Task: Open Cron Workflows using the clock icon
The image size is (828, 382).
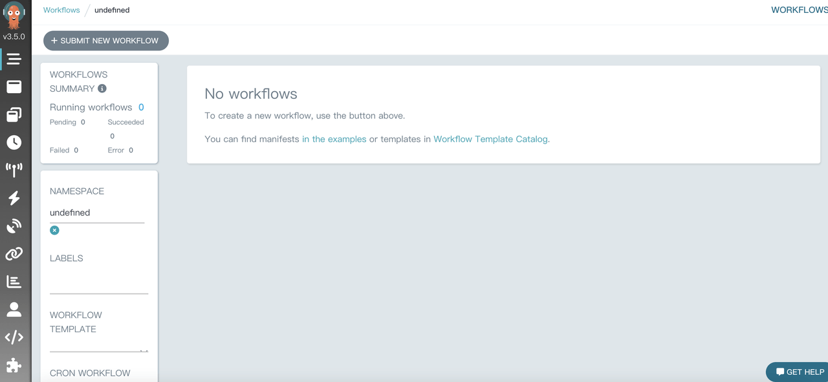Action: point(14,142)
